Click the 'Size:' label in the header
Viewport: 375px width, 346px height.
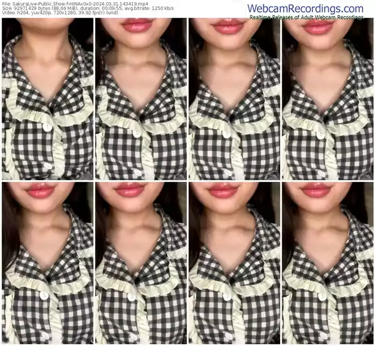[7, 9]
